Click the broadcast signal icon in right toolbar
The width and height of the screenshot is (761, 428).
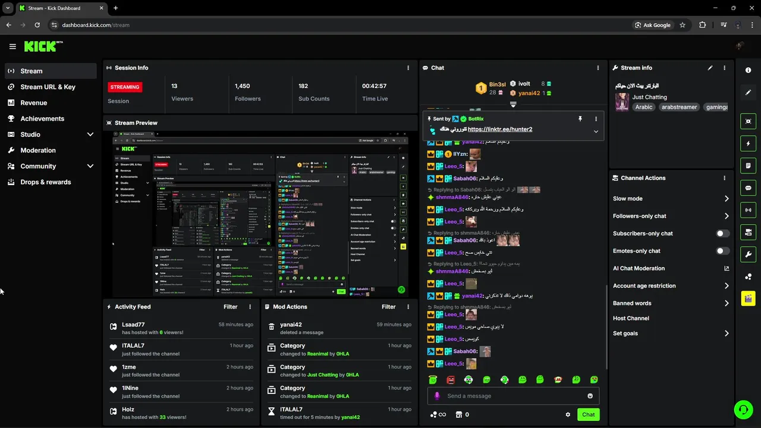(748, 210)
